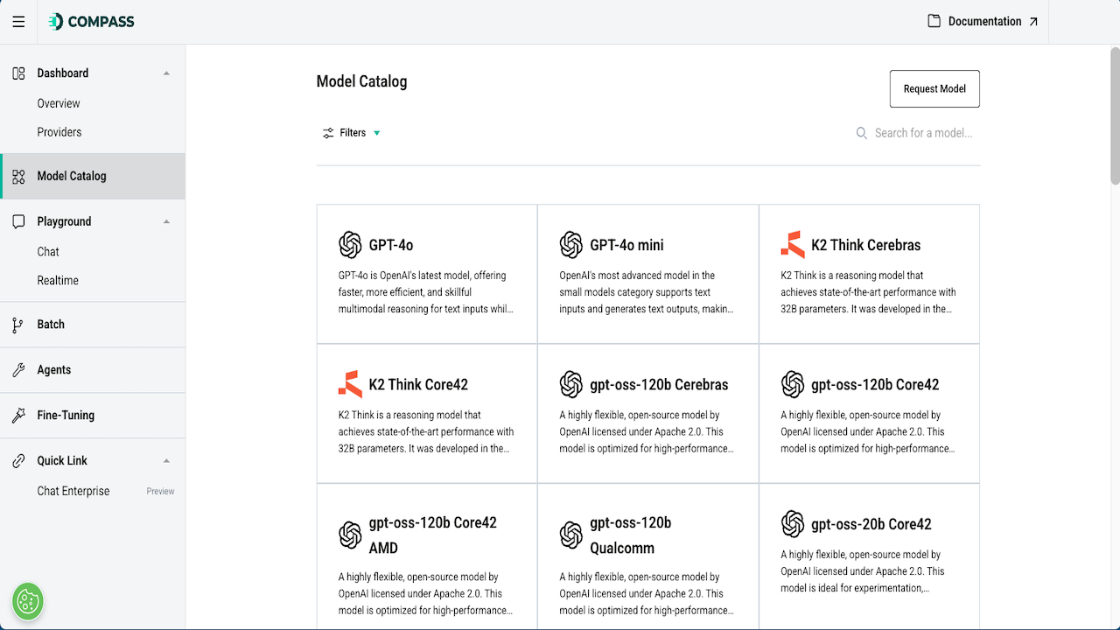Click the K2 Think Cerebras logo
The height and width of the screenshot is (630, 1120).
click(793, 245)
